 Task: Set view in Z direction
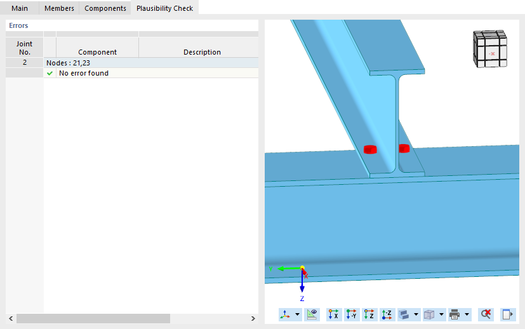point(369,314)
